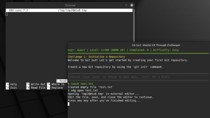Click the Terminal window vertical scrollbar
The width and height of the screenshot is (210, 118).
134,25
